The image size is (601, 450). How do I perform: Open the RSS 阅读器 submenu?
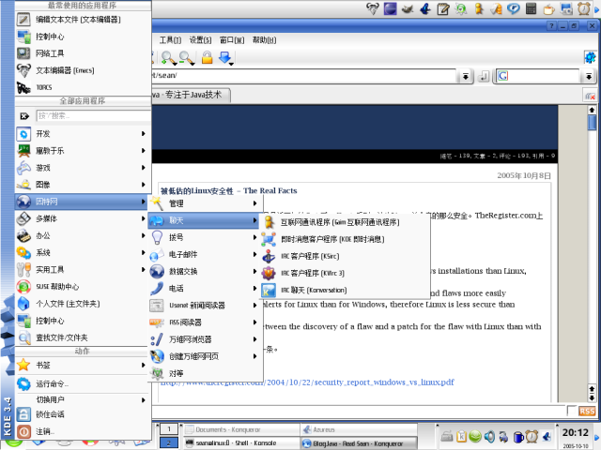(204, 322)
